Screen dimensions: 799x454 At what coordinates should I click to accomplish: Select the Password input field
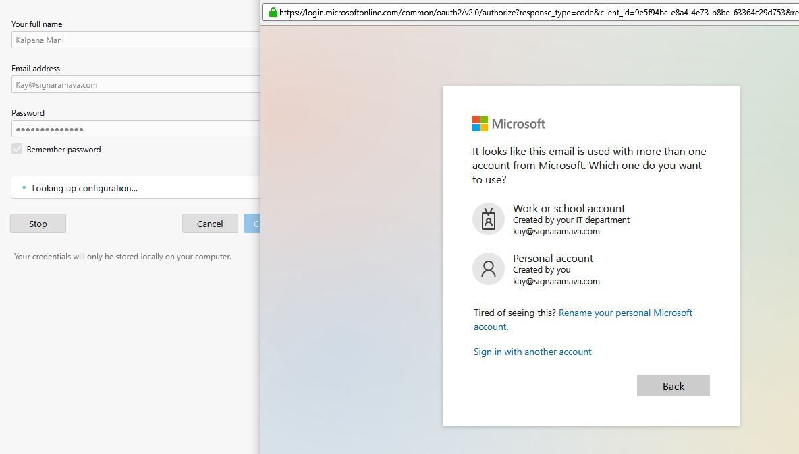pyautogui.click(x=135, y=129)
